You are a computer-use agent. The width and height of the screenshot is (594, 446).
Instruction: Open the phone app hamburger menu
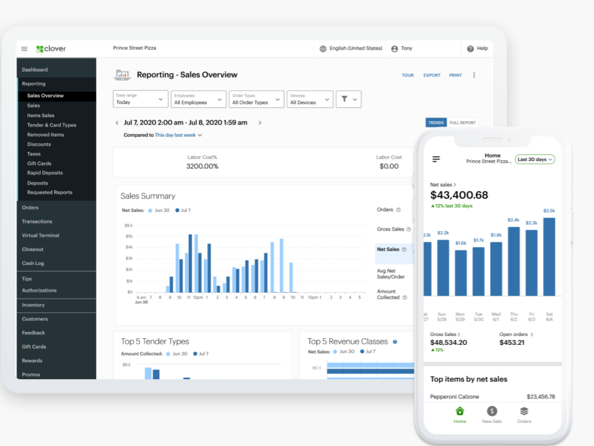point(436,159)
